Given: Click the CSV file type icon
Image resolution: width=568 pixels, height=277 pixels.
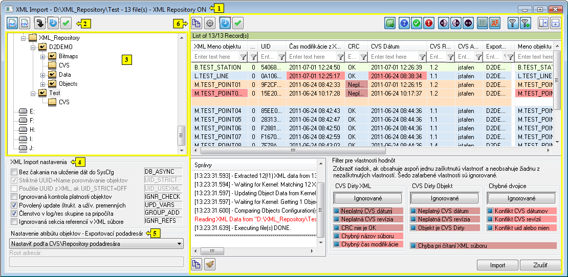Looking at the screenshot, I should coord(25,23).
